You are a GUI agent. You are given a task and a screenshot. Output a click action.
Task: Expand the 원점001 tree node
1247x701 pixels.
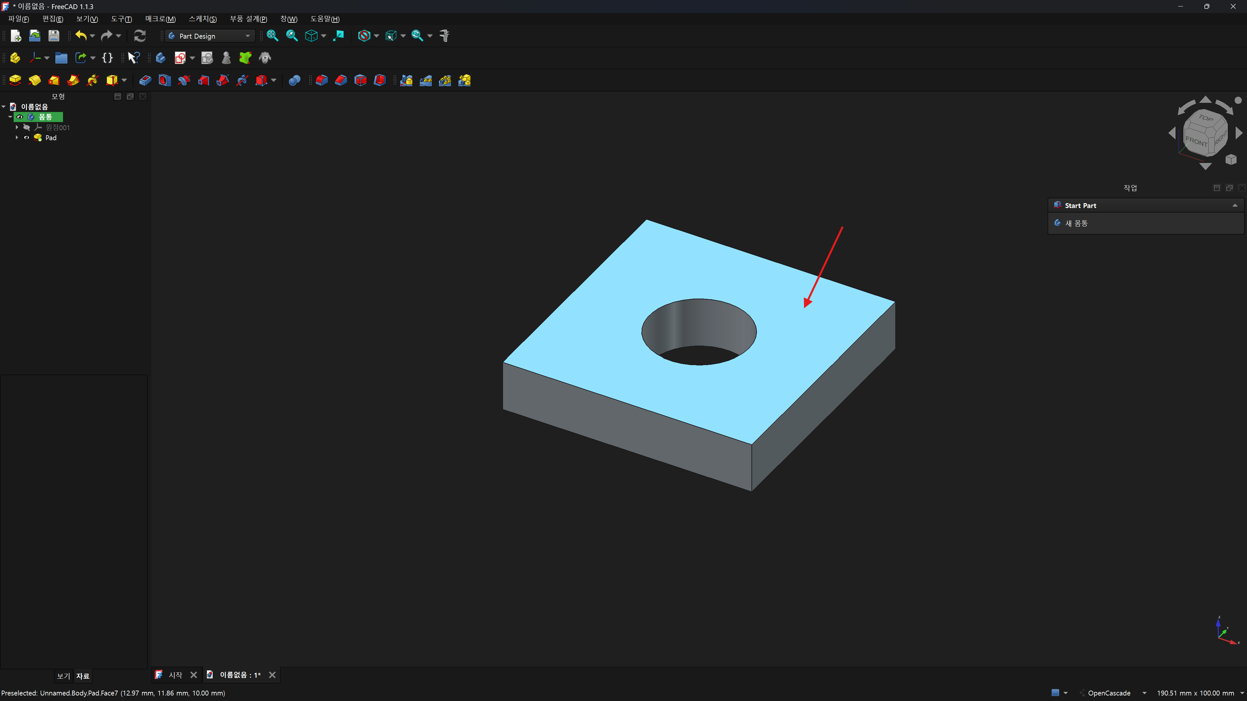[x=17, y=127]
